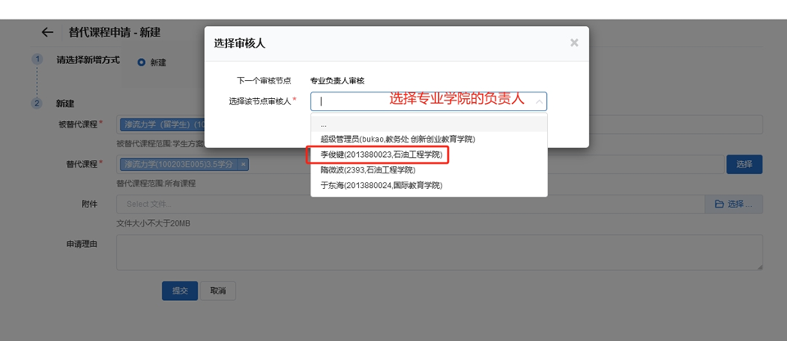The image size is (787, 341).
Task: Click the 申请理由 text area
Action: (439, 252)
